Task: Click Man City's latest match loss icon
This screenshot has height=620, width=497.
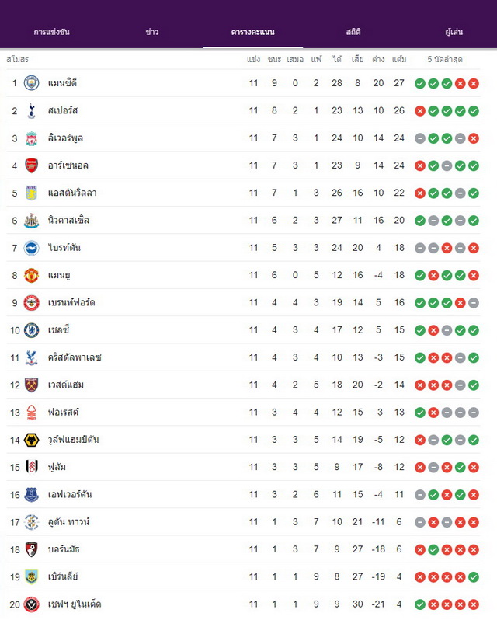Action: click(x=473, y=83)
